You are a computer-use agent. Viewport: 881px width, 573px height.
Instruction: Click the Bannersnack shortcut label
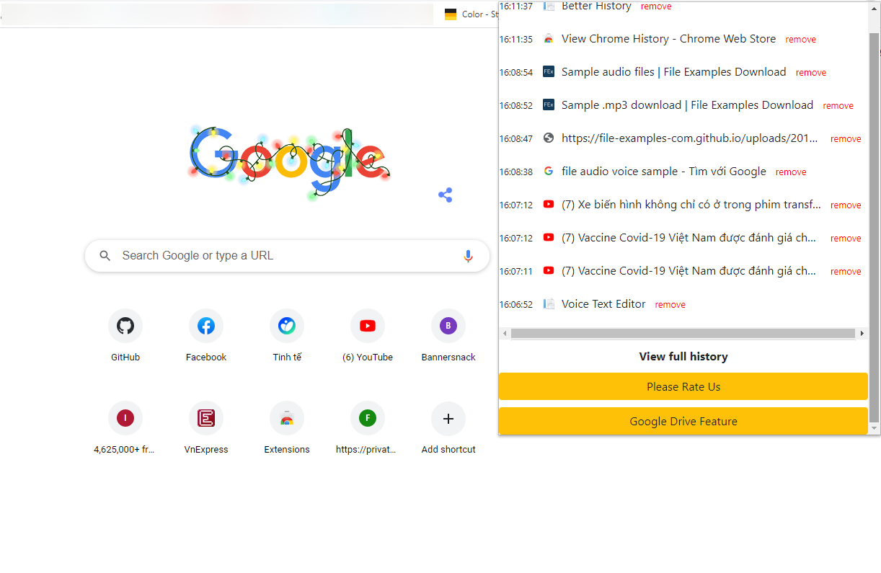click(x=448, y=357)
